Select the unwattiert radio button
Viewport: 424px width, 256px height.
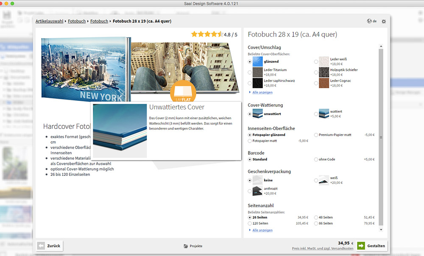click(x=250, y=114)
